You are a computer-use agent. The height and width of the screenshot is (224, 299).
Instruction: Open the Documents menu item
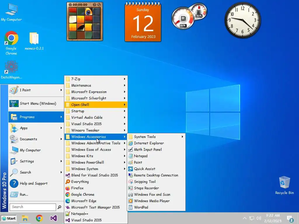(x=36, y=139)
